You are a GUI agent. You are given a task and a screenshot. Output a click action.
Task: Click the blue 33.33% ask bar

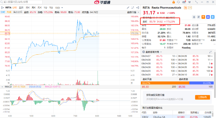[201, 83]
